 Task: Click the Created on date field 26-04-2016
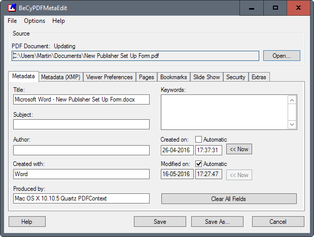[x=177, y=150]
